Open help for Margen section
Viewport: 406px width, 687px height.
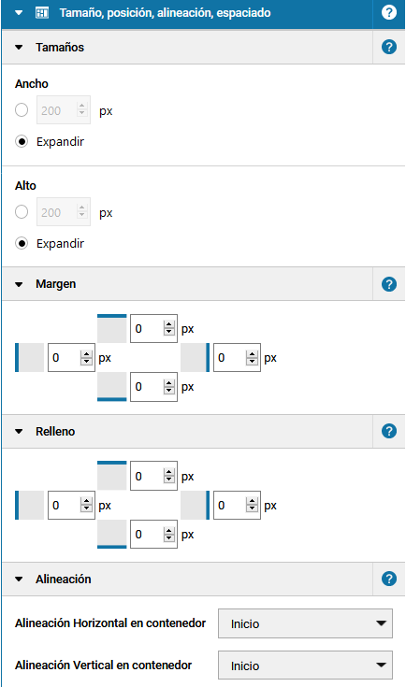click(x=389, y=284)
